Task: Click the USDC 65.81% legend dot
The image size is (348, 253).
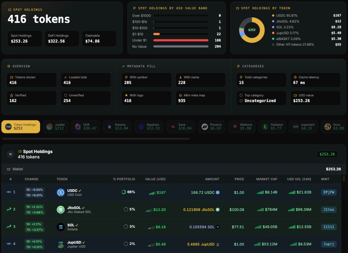Action: [273, 16]
